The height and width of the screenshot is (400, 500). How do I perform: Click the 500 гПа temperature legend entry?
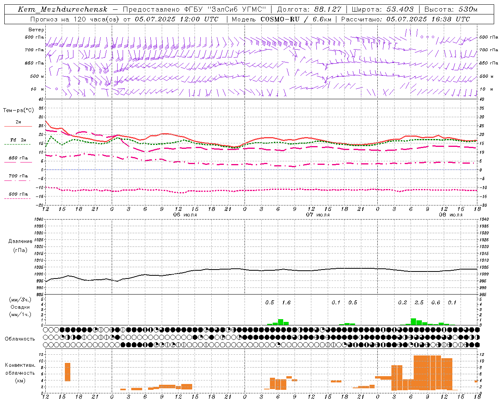(18, 194)
